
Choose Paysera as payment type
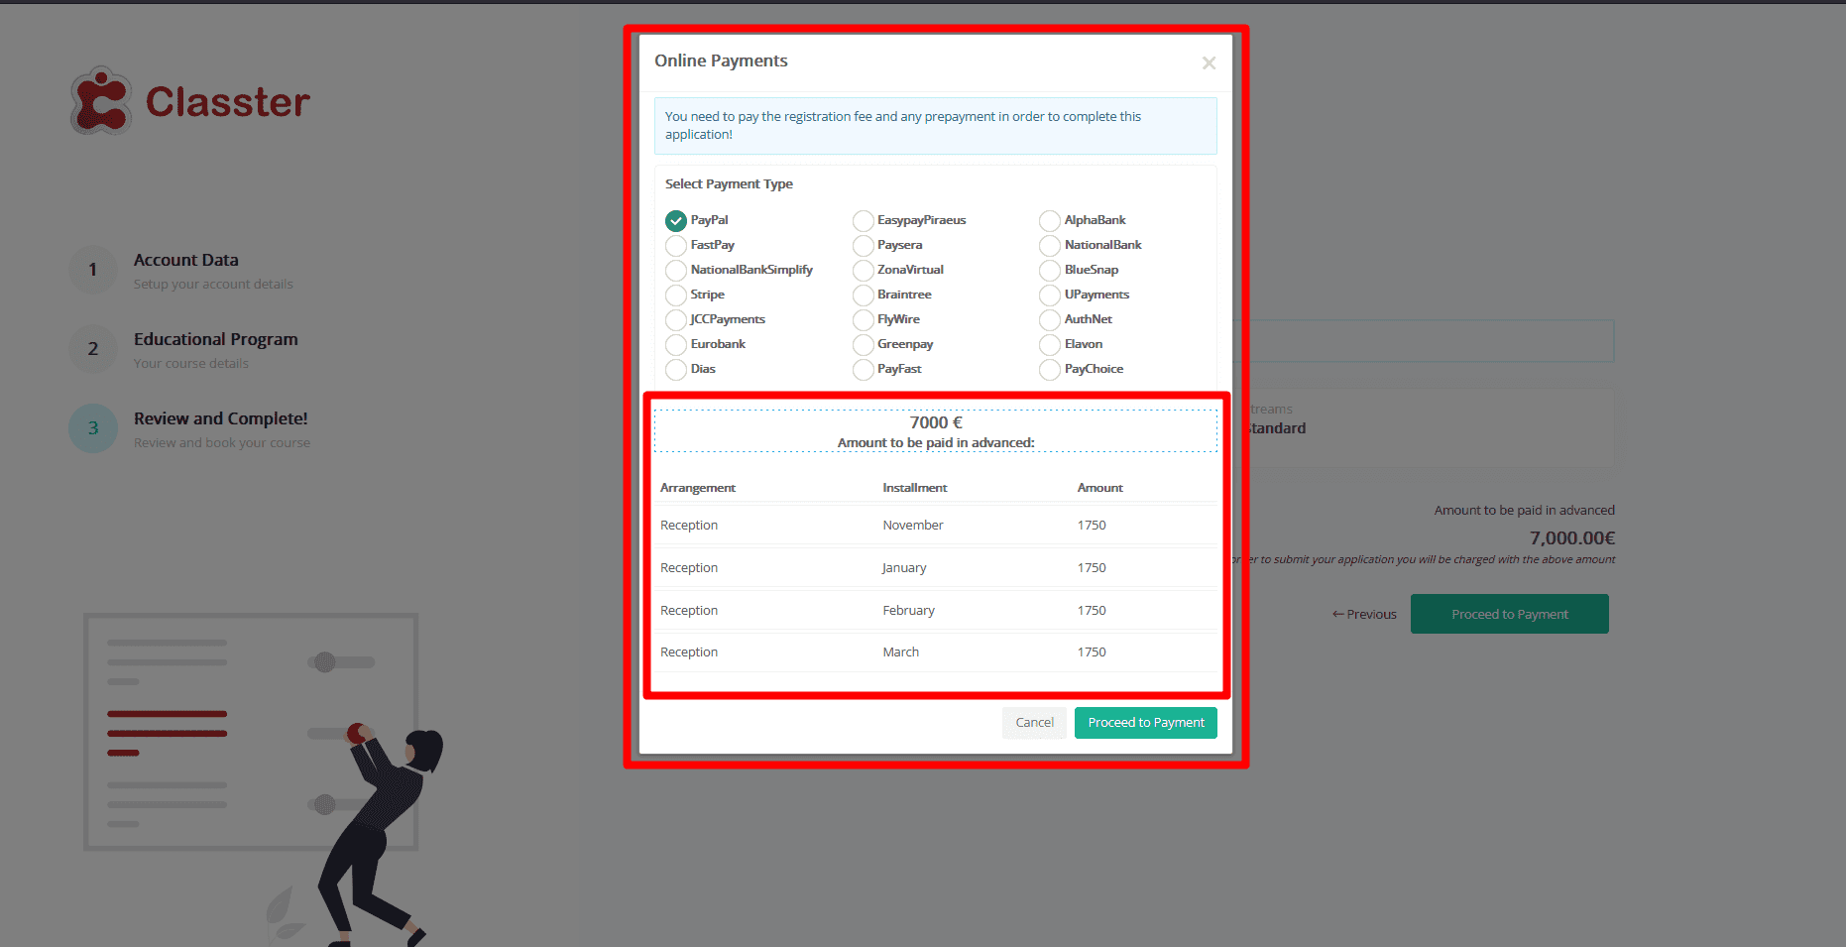pyautogui.click(x=864, y=245)
